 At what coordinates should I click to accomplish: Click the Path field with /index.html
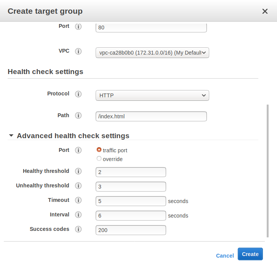[151, 116]
